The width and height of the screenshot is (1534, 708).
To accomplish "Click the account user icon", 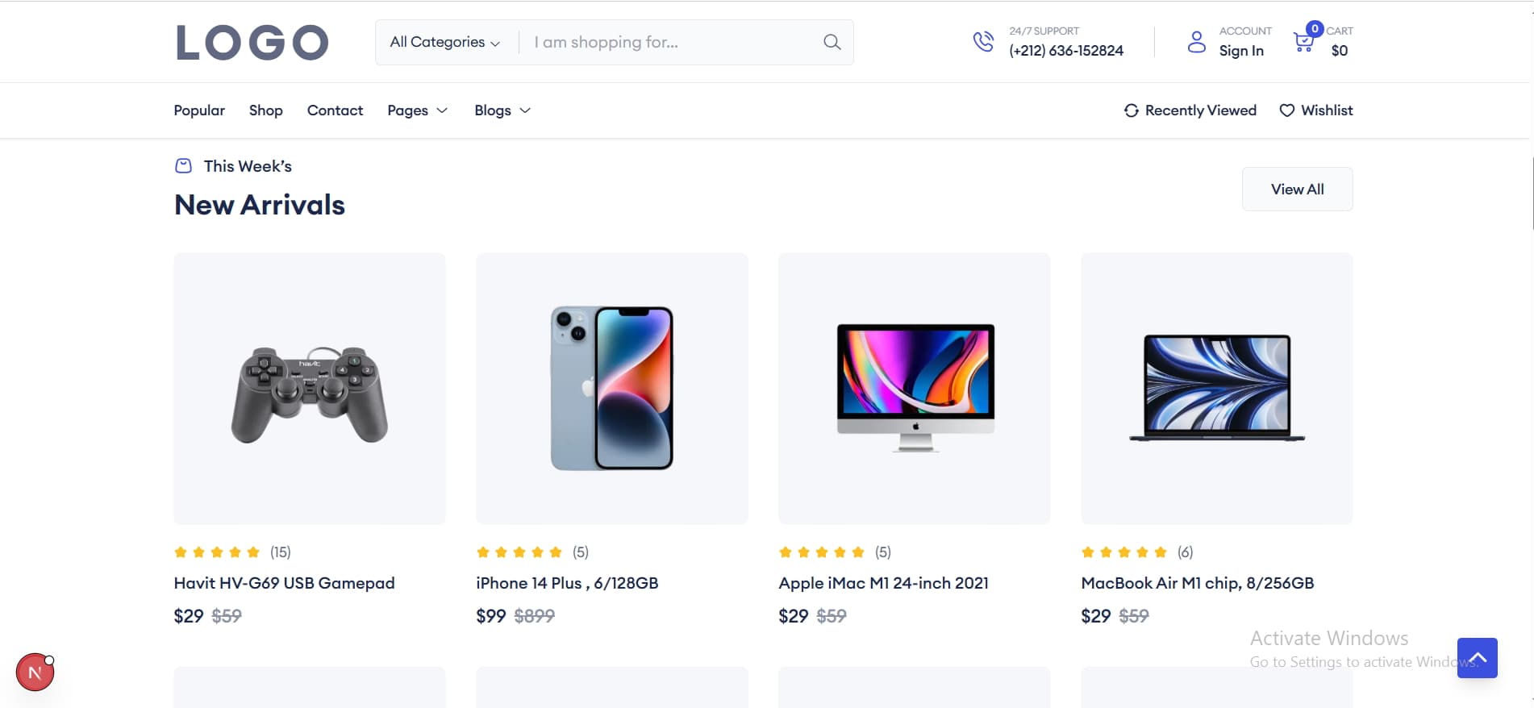I will pos(1197,42).
